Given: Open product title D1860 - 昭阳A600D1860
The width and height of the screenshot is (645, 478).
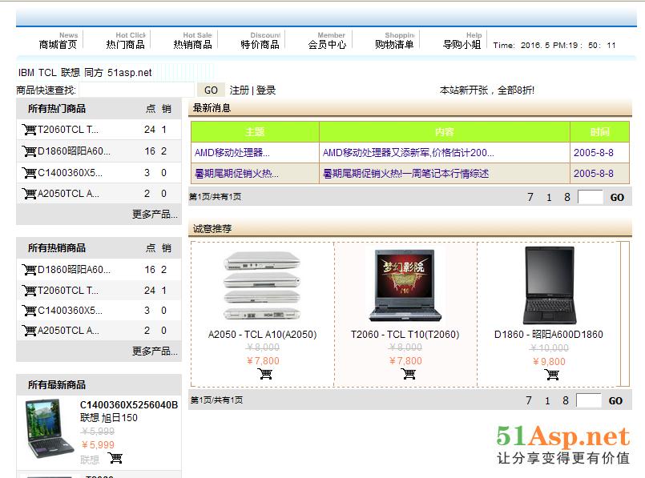Looking at the screenshot, I should tap(549, 335).
